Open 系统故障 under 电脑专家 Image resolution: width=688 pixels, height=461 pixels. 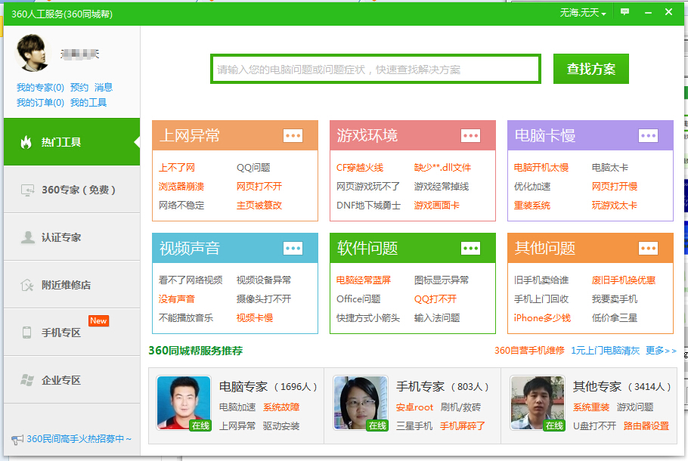(281, 407)
